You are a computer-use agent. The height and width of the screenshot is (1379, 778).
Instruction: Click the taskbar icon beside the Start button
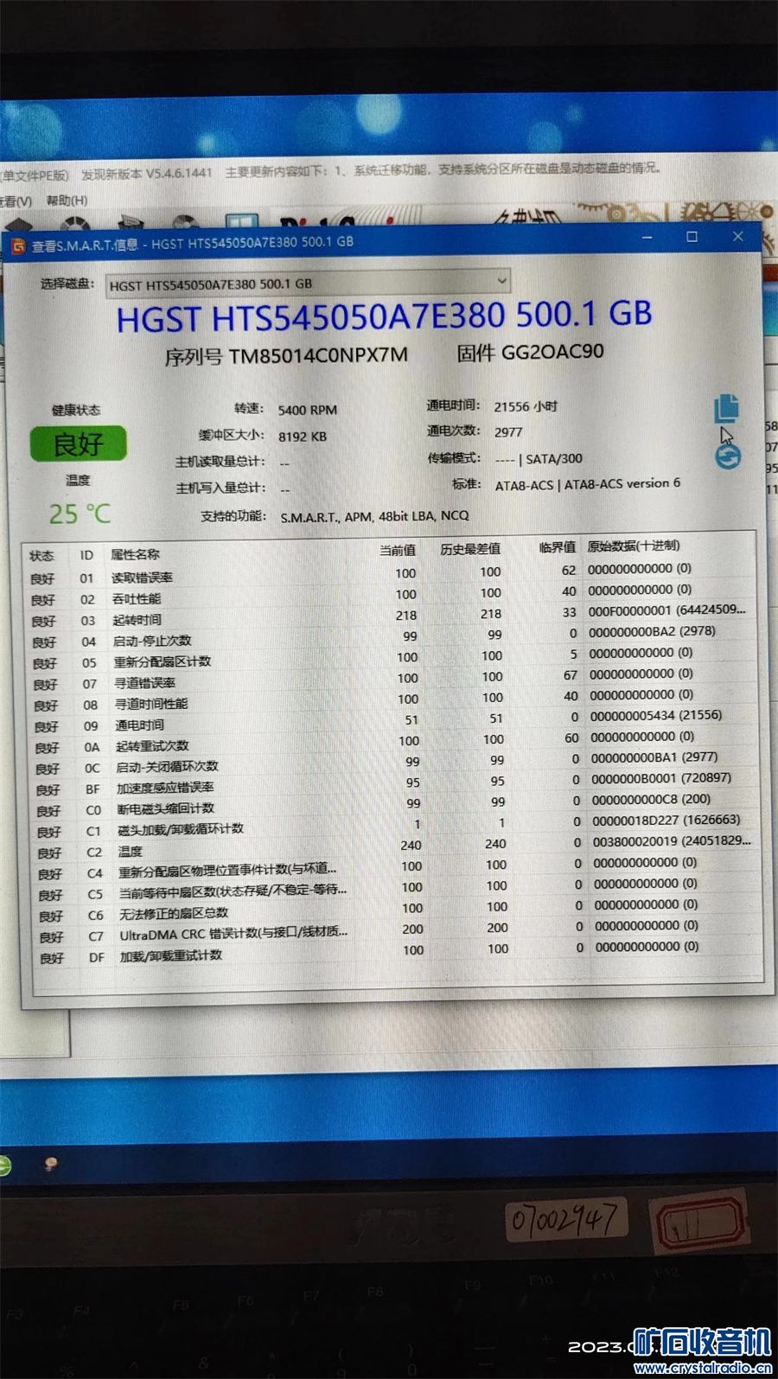click(x=50, y=1164)
